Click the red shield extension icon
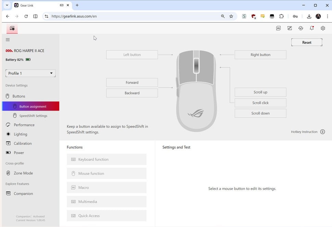332x227 pixels. 253,16
